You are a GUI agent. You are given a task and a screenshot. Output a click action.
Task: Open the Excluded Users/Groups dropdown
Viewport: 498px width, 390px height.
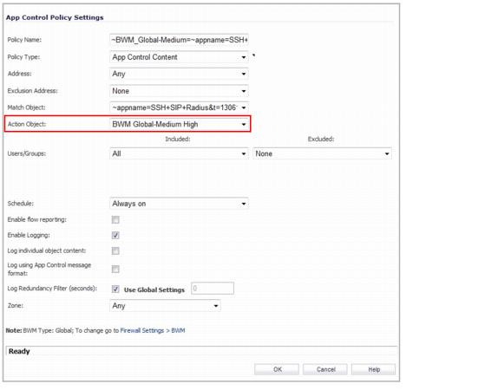click(x=322, y=154)
